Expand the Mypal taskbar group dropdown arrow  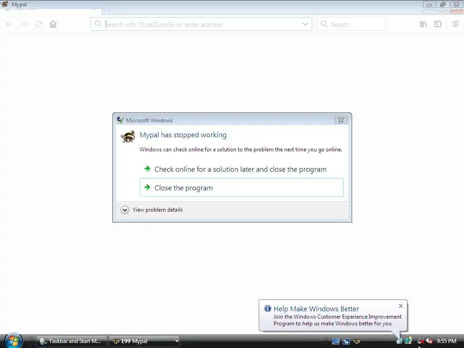[177, 341]
